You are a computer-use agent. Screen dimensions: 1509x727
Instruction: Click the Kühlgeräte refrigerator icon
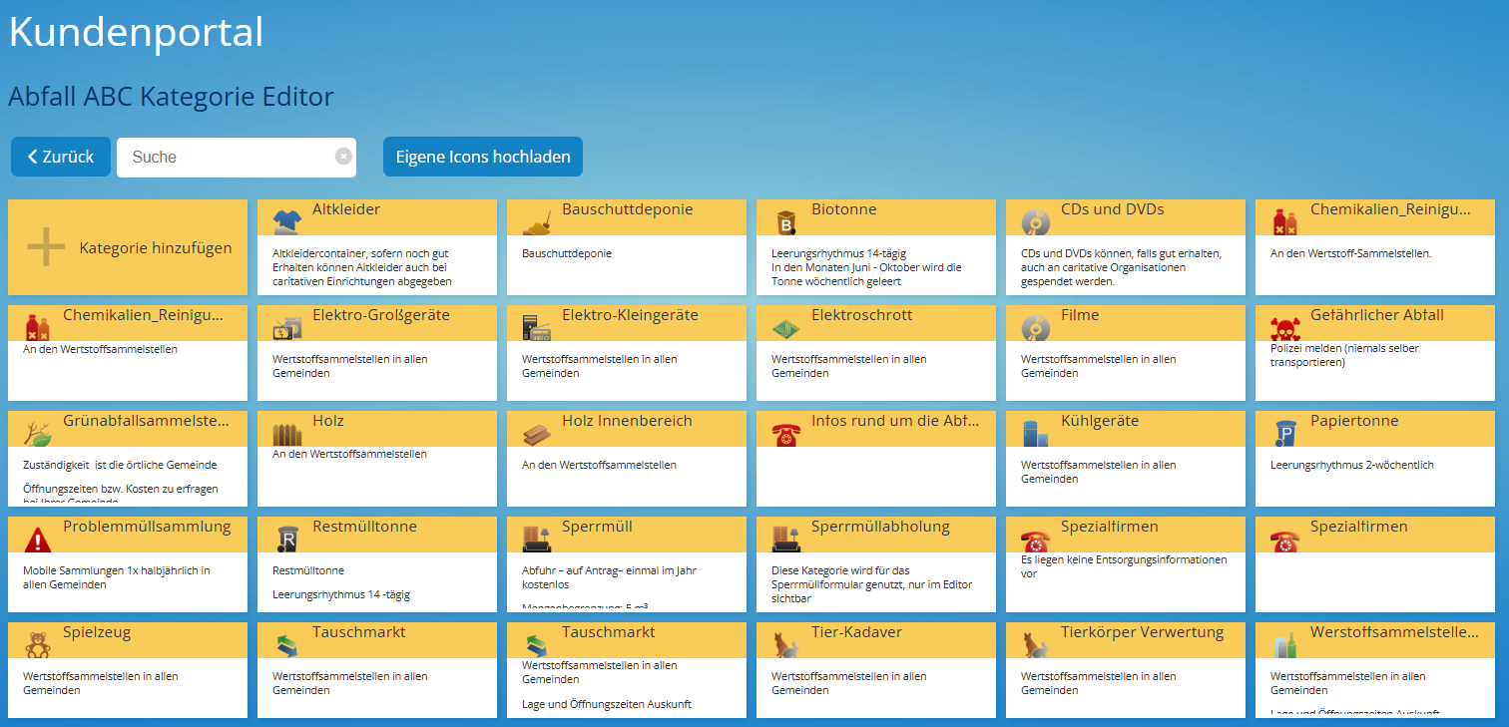[x=1035, y=433]
